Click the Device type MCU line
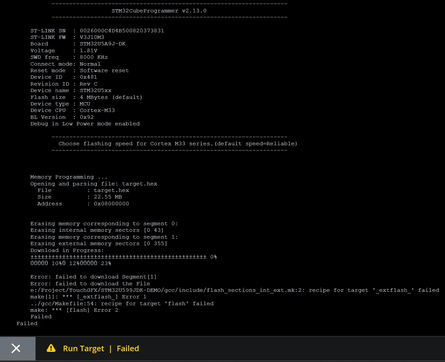This screenshot has height=362, width=445. [x=60, y=104]
